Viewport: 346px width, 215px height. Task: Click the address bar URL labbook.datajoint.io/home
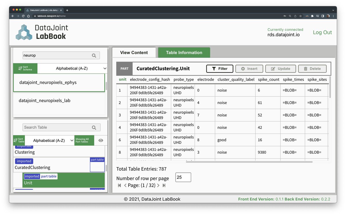click(x=51, y=16)
